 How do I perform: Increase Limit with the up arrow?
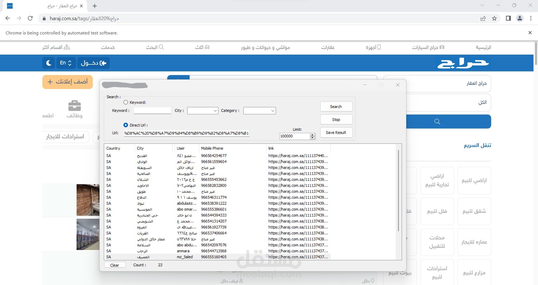(x=312, y=135)
